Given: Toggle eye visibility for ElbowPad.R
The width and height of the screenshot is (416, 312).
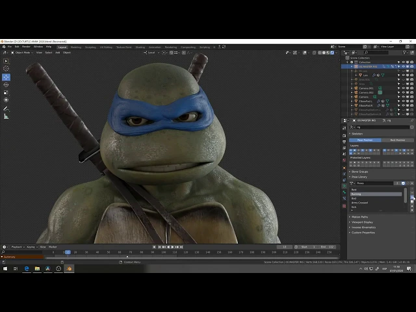Looking at the screenshot, I should click(403, 105).
